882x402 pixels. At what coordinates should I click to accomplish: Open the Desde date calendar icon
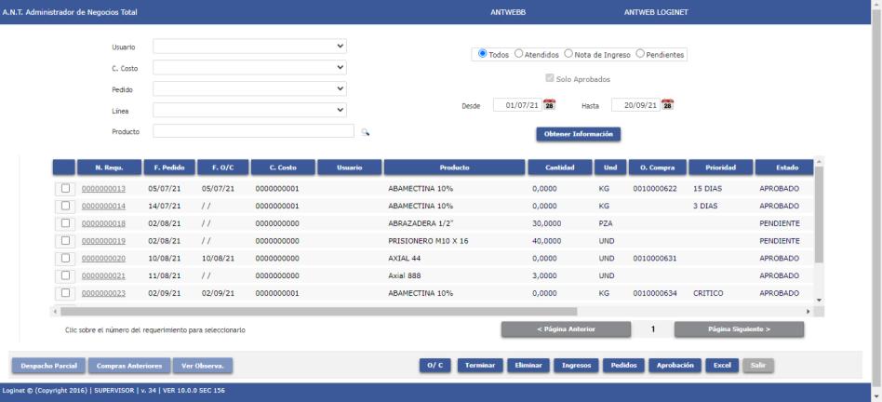550,104
